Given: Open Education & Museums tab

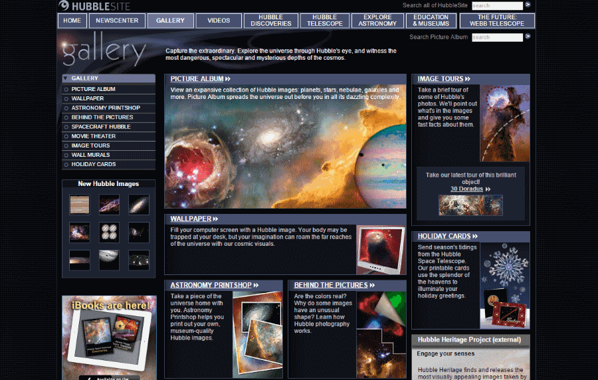Looking at the screenshot, I should pyautogui.click(x=431, y=21).
